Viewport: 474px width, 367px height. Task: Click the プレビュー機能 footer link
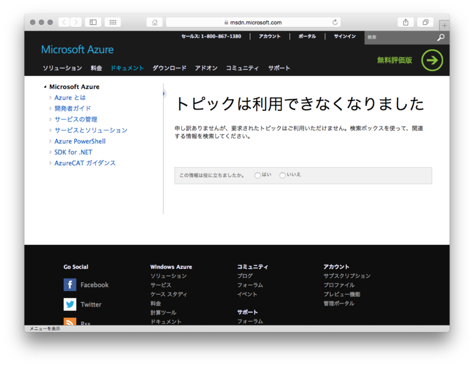342,294
